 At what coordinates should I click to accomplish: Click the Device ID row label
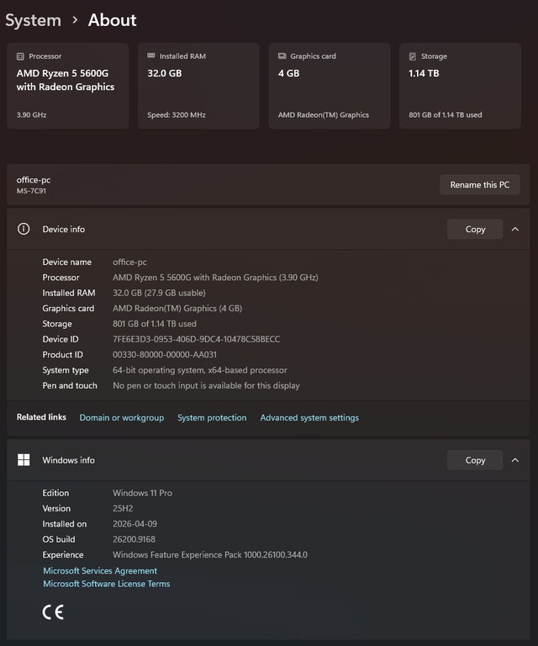[x=60, y=339]
